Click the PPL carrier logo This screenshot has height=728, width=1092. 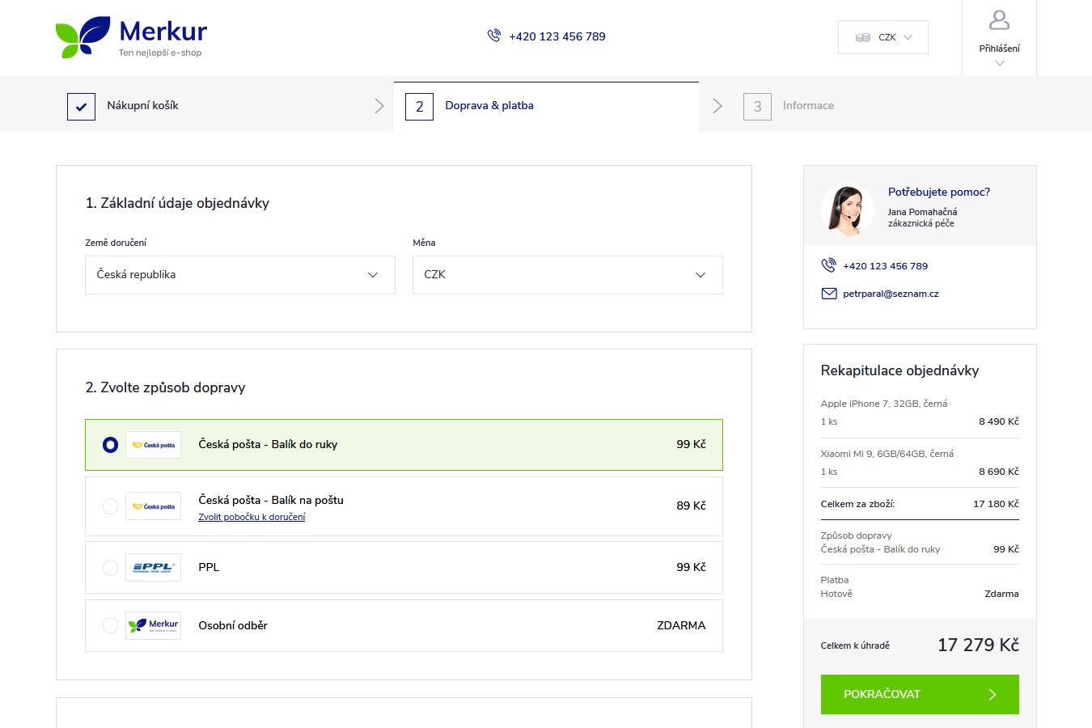(153, 567)
